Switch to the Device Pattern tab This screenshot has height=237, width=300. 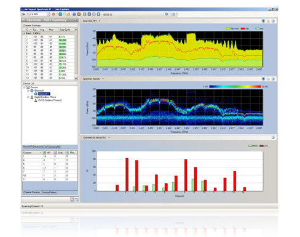click(49, 193)
